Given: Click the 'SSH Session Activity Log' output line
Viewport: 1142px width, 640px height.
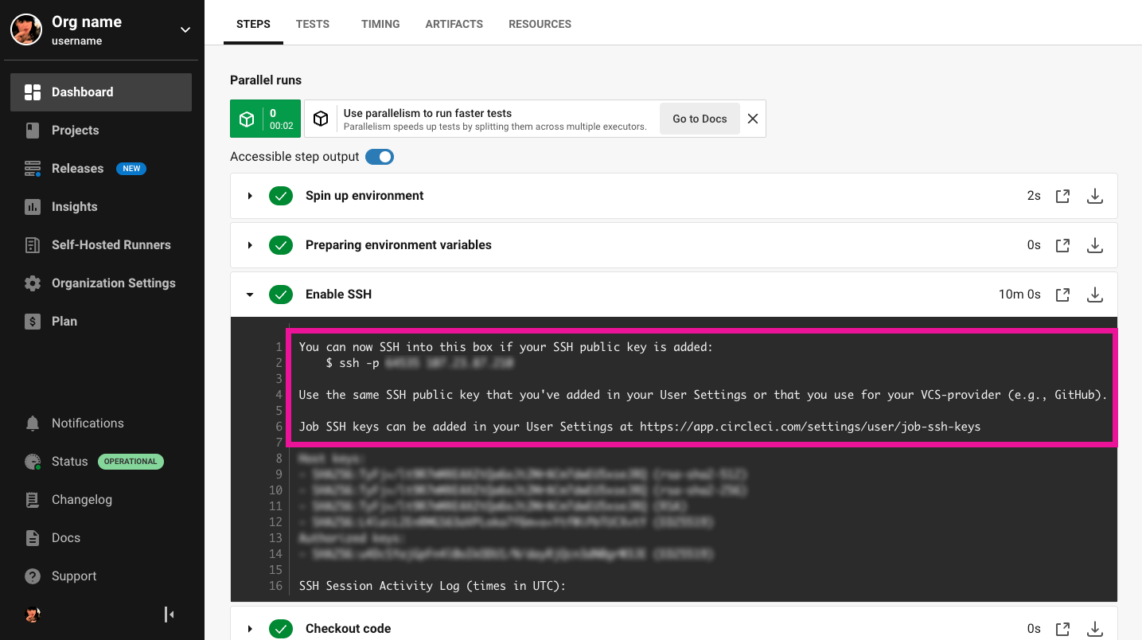Looking at the screenshot, I should pos(432,586).
